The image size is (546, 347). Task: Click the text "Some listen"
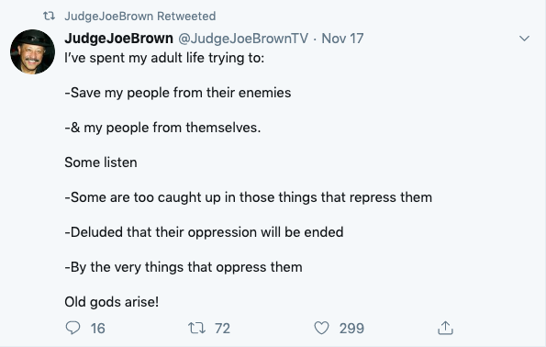tap(101, 162)
